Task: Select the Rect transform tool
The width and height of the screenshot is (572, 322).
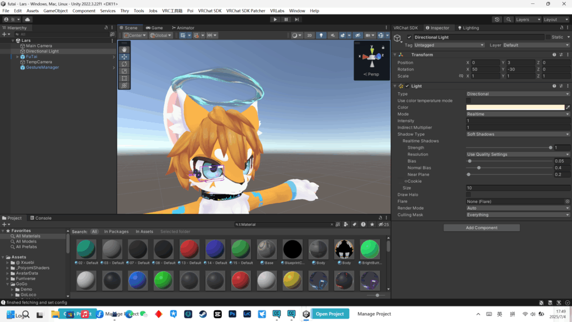Action: (x=125, y=78)
